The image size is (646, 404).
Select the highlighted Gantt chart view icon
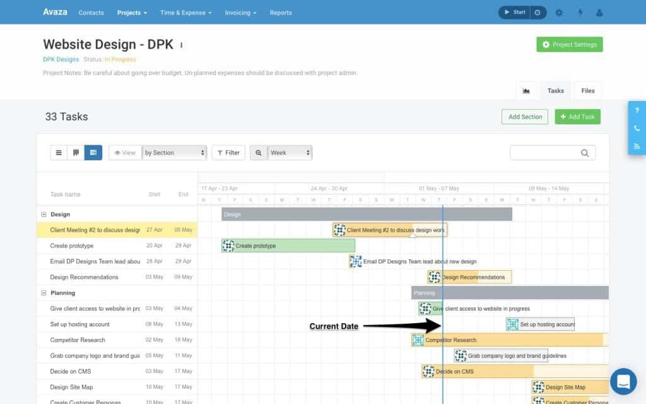[x=92, y=152]
